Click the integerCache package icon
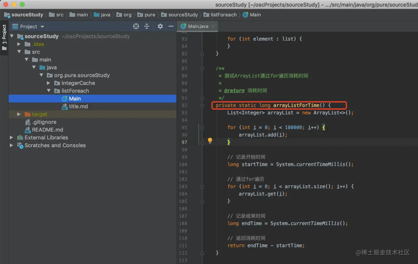 coord(57,83)
